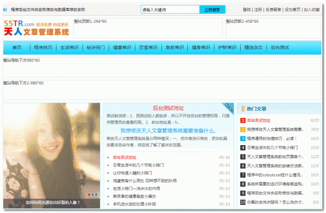326x213 pixels.
Task: Click the speaker announcement icon at top left
Action: (5, 10)
